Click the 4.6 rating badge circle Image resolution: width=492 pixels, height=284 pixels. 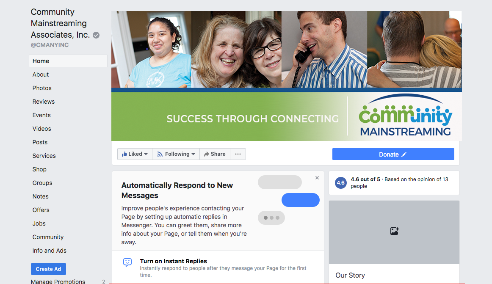pos(341,183)
